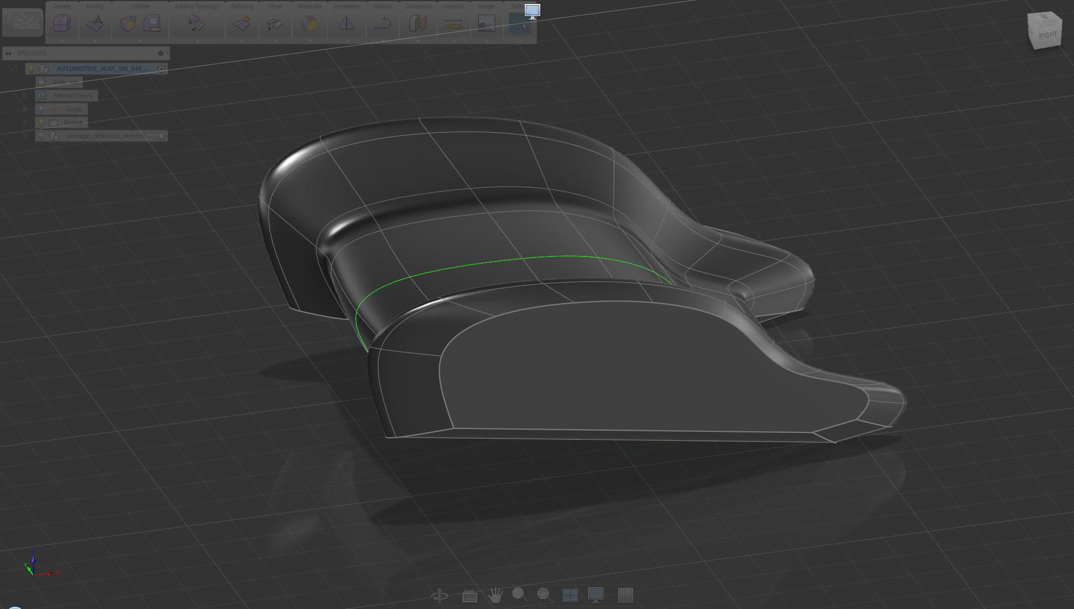Activate the Orbit tool in navigation bar
This screenshot has height=609, width=1074.
coord(440,596)
